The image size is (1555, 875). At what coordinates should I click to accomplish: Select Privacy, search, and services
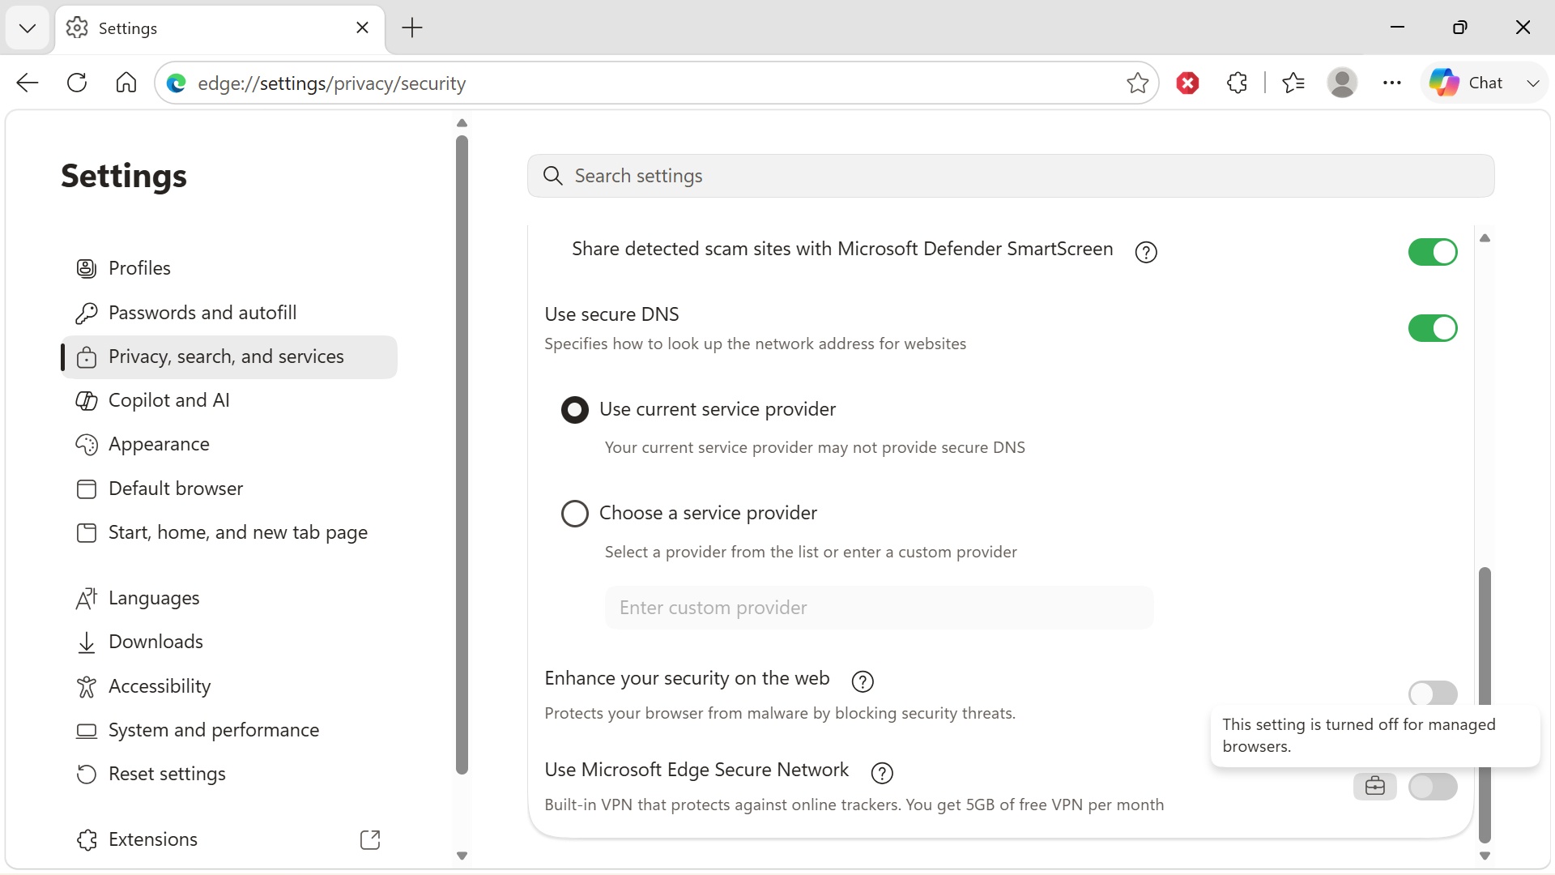(229, 357)
